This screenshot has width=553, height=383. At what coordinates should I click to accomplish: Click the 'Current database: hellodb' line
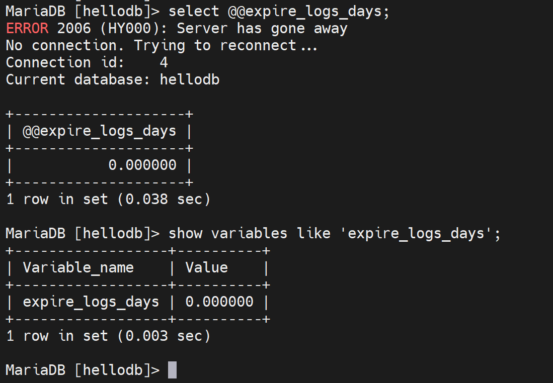pos(113,79)
